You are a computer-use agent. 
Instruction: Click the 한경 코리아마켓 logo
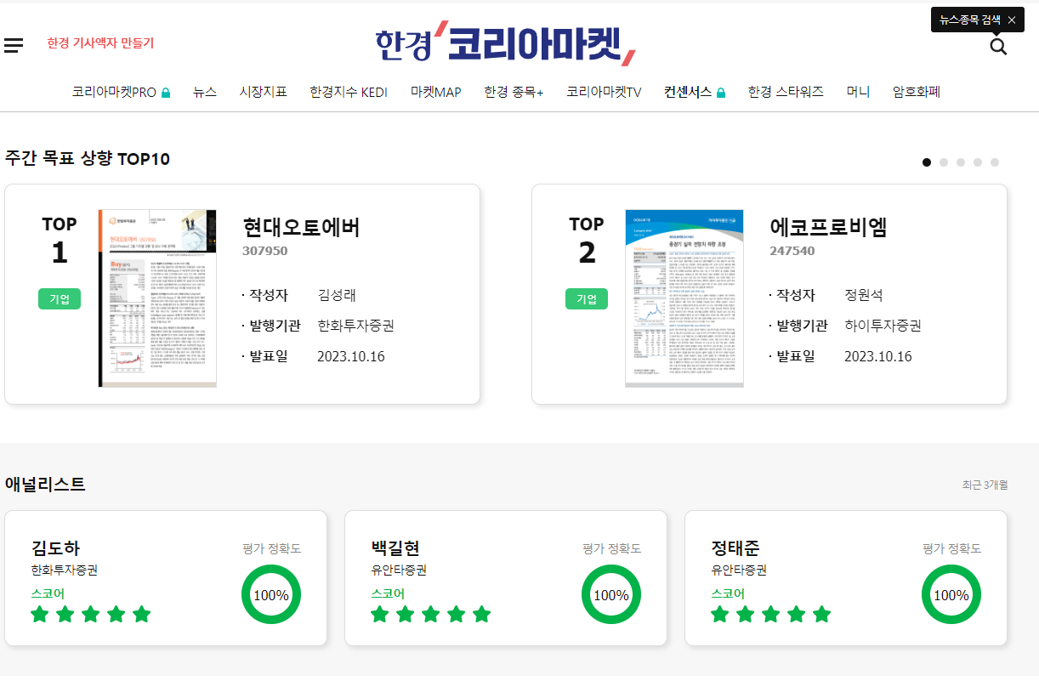506,43
